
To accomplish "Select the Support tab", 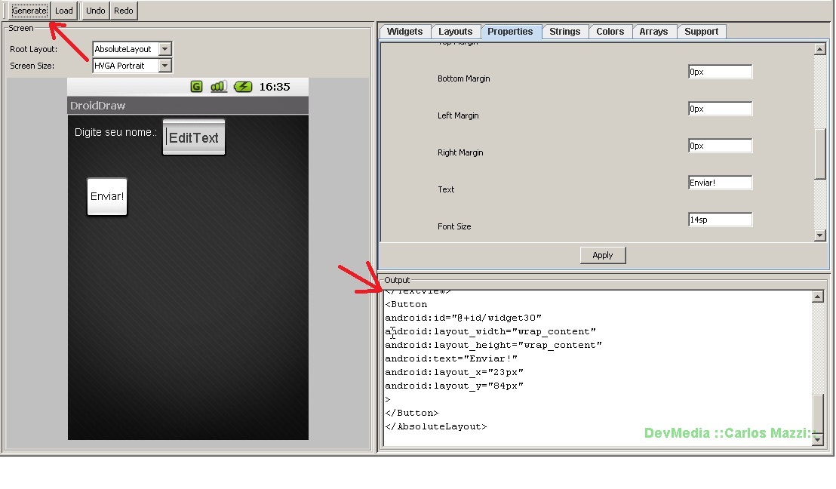I will (701, 32).
